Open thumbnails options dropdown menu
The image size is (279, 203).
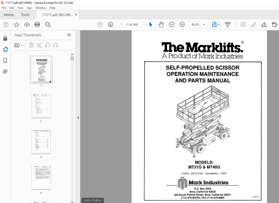point(18,45)
